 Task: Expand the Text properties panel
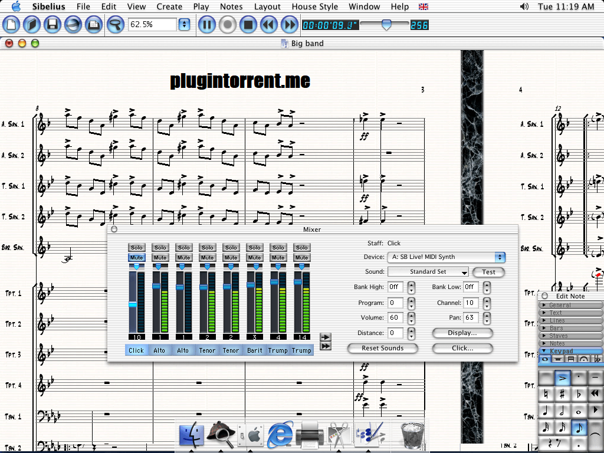(570, 313)
